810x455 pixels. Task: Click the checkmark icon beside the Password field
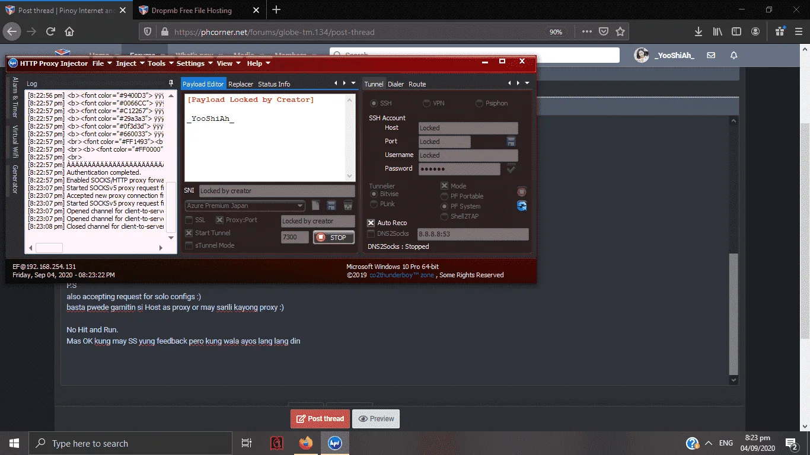coord(511,169)
